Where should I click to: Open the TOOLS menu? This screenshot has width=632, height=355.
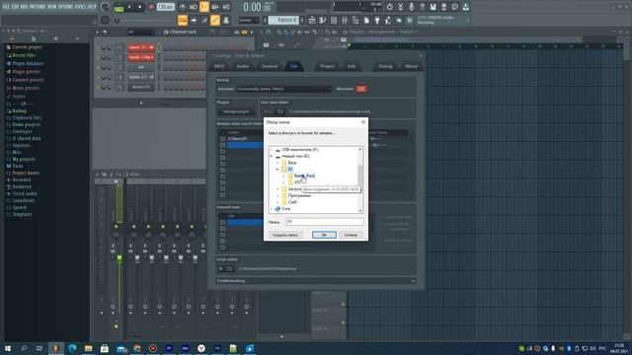coord(80,7)
